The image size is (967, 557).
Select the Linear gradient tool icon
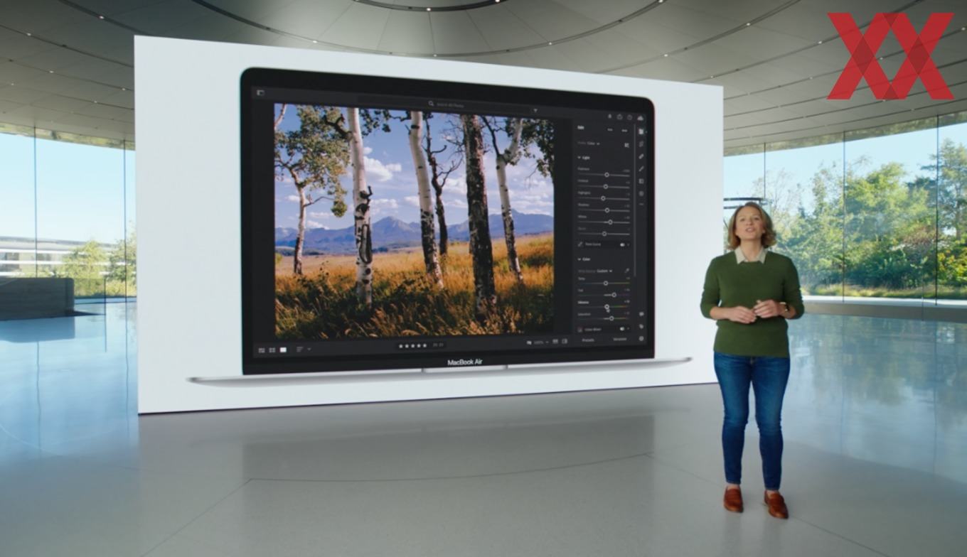[x=641, y=181]
